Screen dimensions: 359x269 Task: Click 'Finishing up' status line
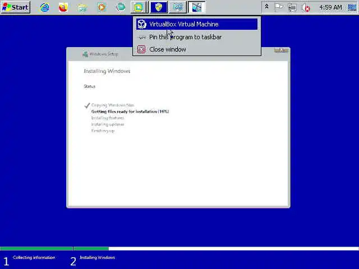[x=103, y=131]
